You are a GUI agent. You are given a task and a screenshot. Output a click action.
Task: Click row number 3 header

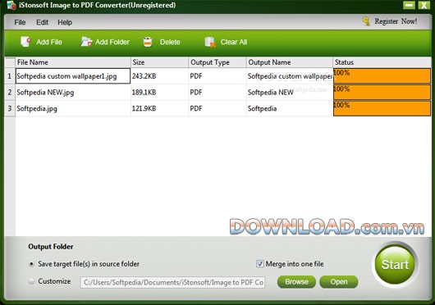click(10, 108)
